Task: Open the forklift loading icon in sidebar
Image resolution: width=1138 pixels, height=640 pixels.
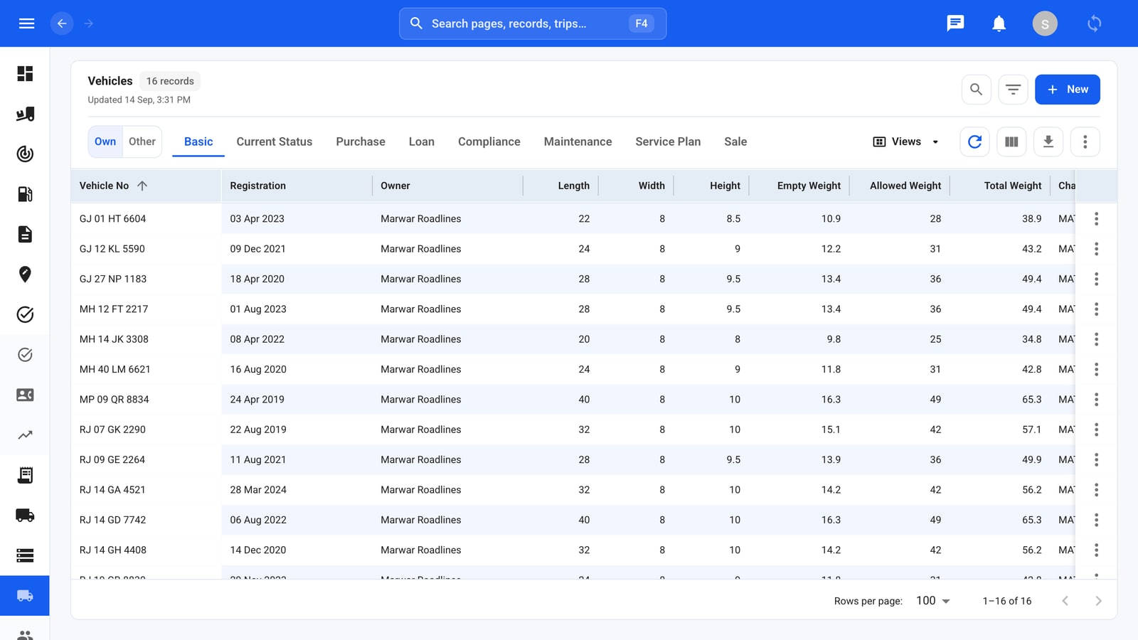Action: (25, 114)
